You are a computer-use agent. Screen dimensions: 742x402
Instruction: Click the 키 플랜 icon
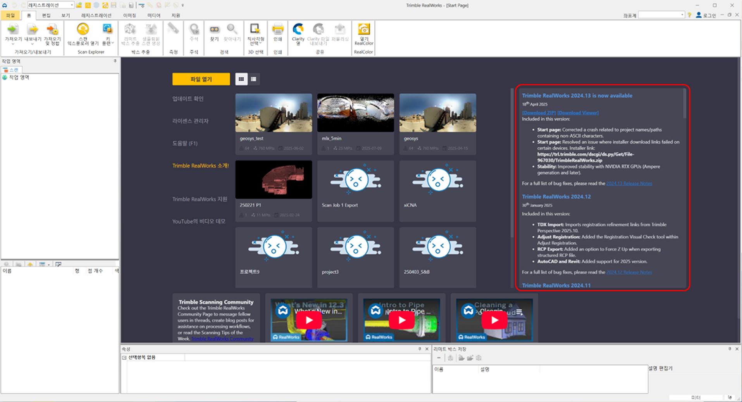coord(107,29)
